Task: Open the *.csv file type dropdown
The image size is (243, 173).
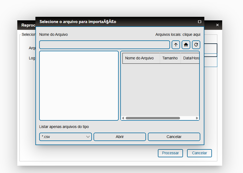Action: tap(66, 137)
